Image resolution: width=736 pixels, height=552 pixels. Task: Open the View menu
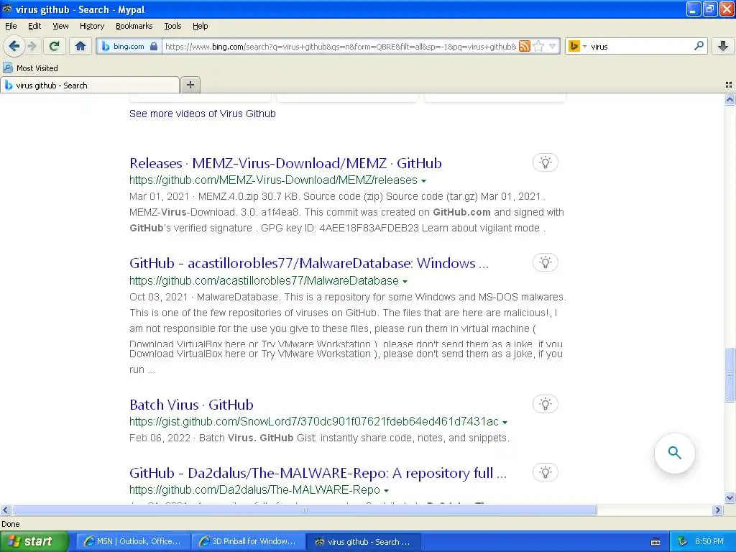point(60,26)
